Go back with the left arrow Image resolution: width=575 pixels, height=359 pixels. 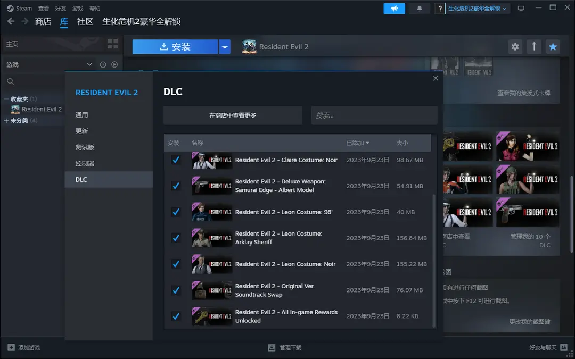tap(11, 21)
